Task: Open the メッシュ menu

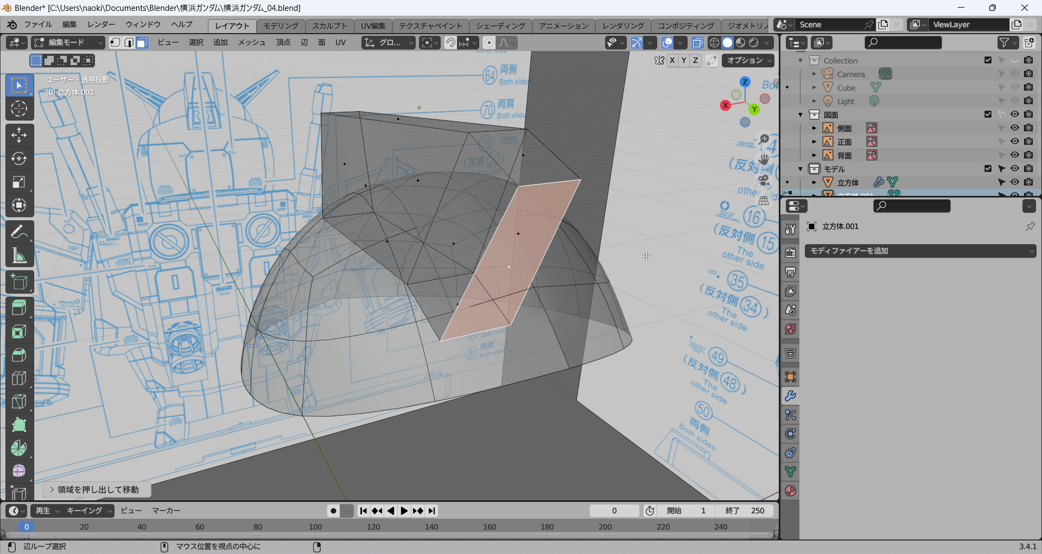Action: pos(251,42)
